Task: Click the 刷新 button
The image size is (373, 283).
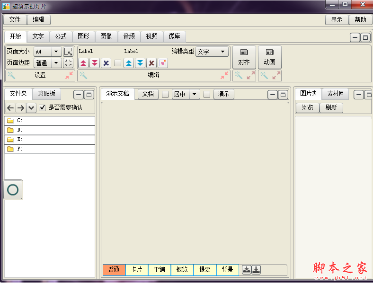Action: click(x=331, y=108)
